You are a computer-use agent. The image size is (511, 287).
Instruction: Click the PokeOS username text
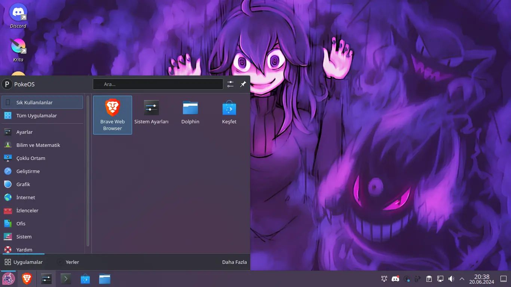(x=24, y=84)
